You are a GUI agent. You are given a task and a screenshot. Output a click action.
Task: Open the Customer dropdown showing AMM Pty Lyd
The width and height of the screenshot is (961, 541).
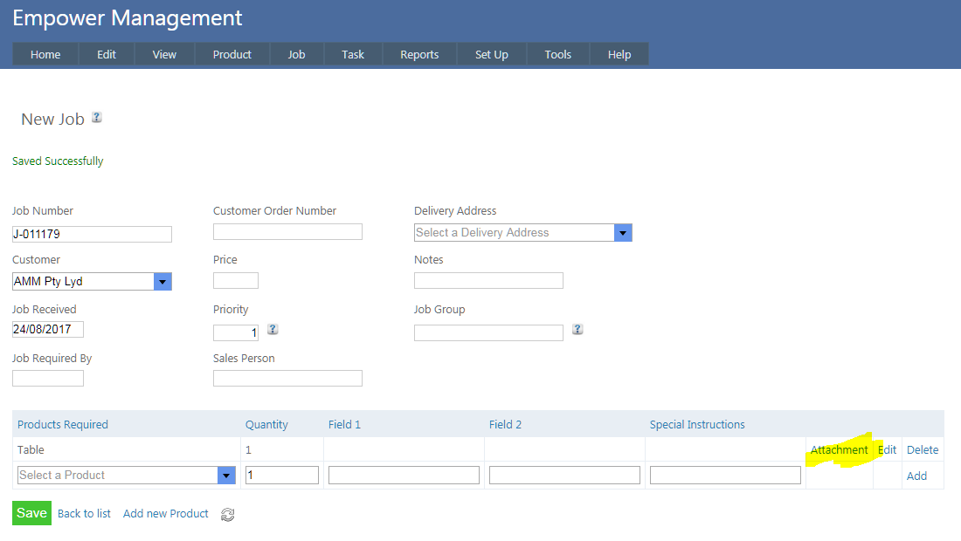pos(162,281)
